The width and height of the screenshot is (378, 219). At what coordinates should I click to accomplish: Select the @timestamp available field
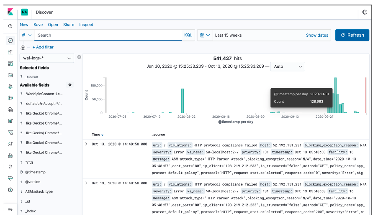click(35, 172)
